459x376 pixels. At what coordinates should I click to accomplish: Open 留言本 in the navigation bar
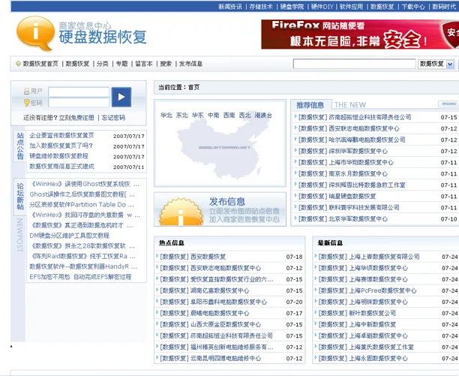pos(144,65)
